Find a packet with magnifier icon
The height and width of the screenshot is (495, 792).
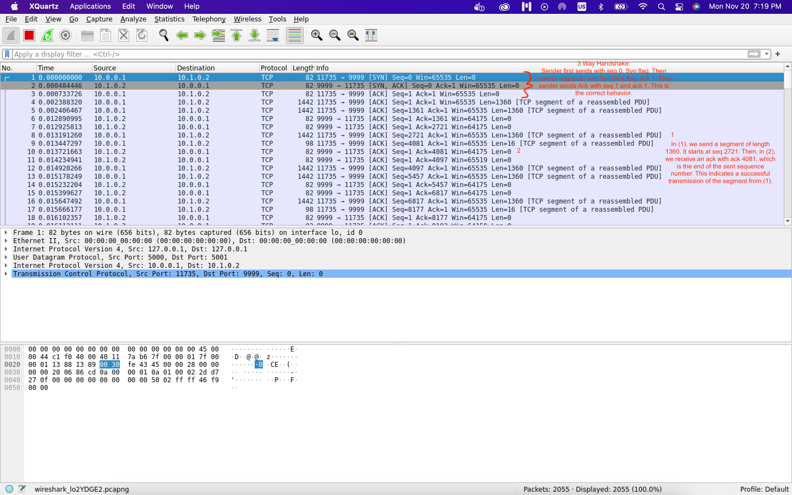coord(164,35)
